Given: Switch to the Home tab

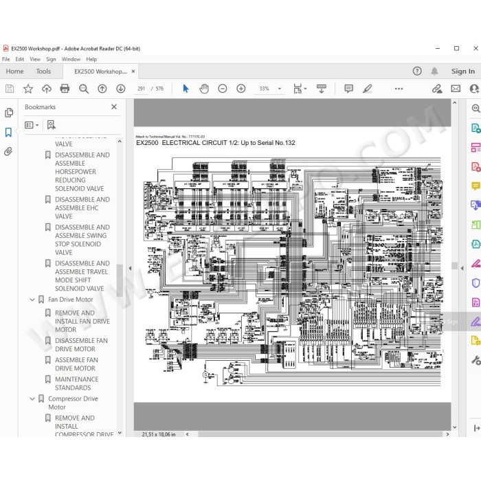Looking at the screenshot, I should tap(14, 71).
